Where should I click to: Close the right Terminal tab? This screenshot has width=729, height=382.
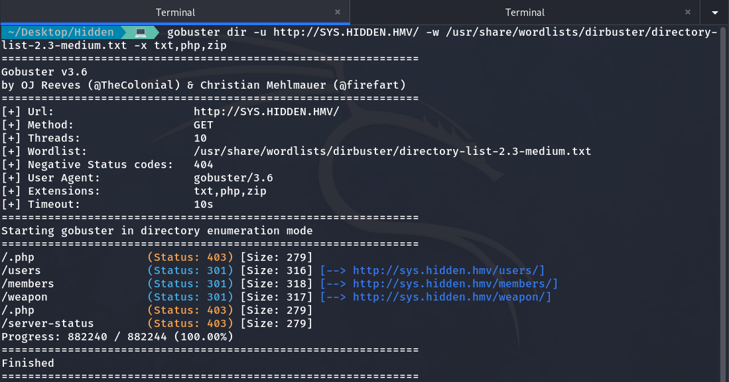point(687,13)
